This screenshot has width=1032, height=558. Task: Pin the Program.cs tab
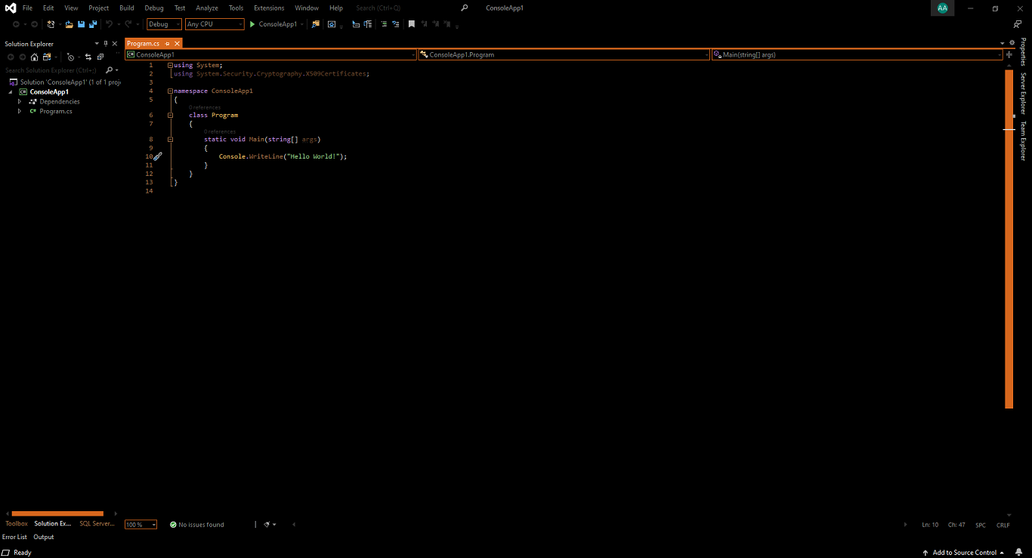coord(167,44)
